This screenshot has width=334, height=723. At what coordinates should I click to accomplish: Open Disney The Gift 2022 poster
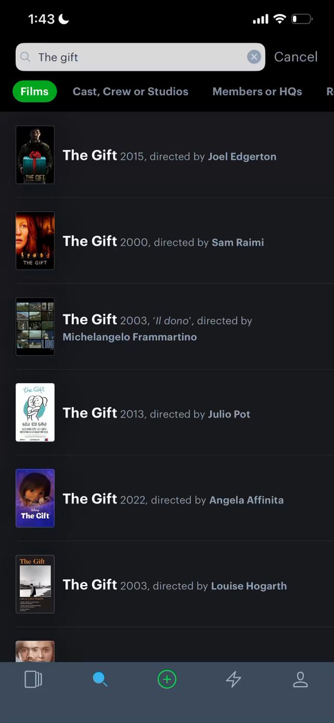35,498
